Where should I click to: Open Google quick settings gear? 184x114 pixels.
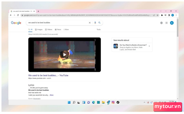point(161,23)
